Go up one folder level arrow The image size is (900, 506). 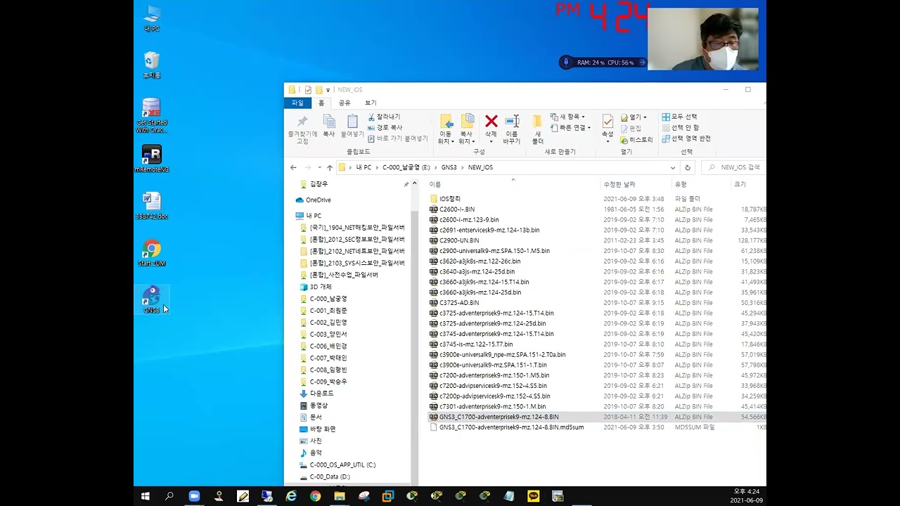click(x=329, y=167)
